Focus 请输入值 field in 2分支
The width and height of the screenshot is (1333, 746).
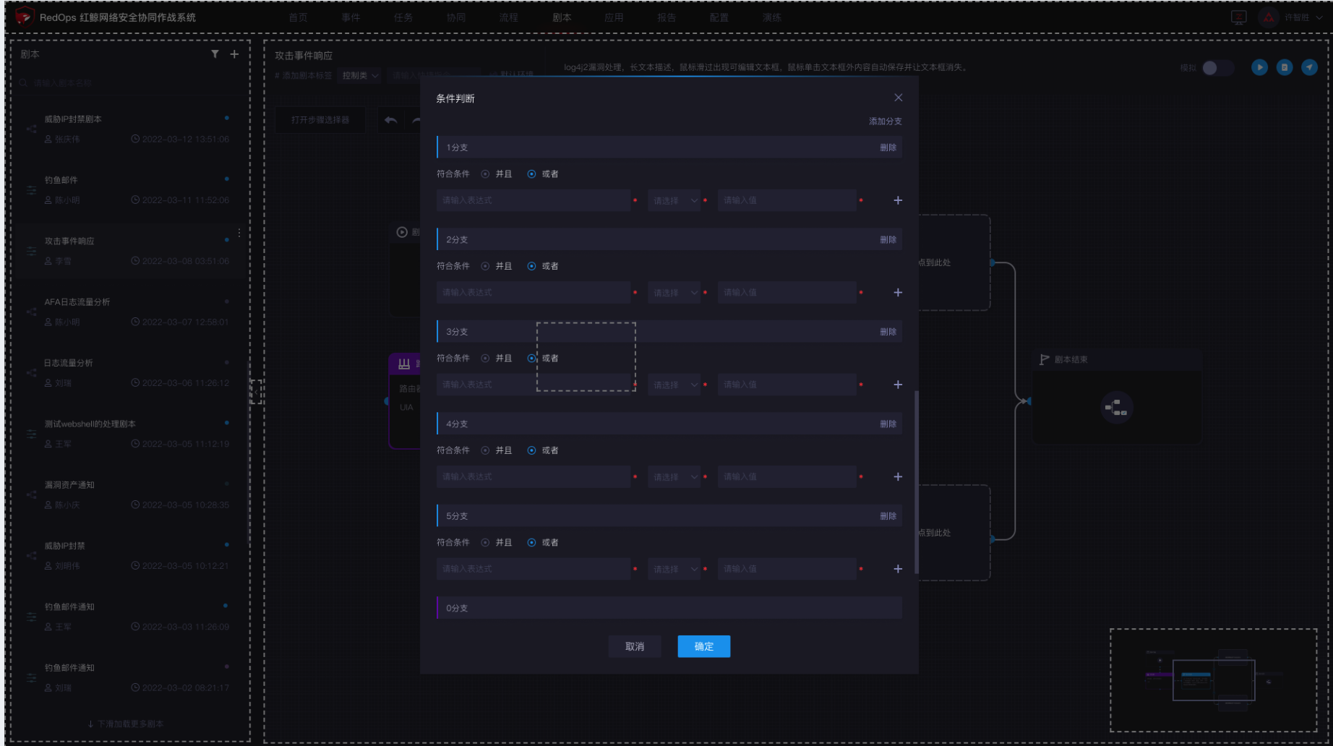click(x=787, y=293)
